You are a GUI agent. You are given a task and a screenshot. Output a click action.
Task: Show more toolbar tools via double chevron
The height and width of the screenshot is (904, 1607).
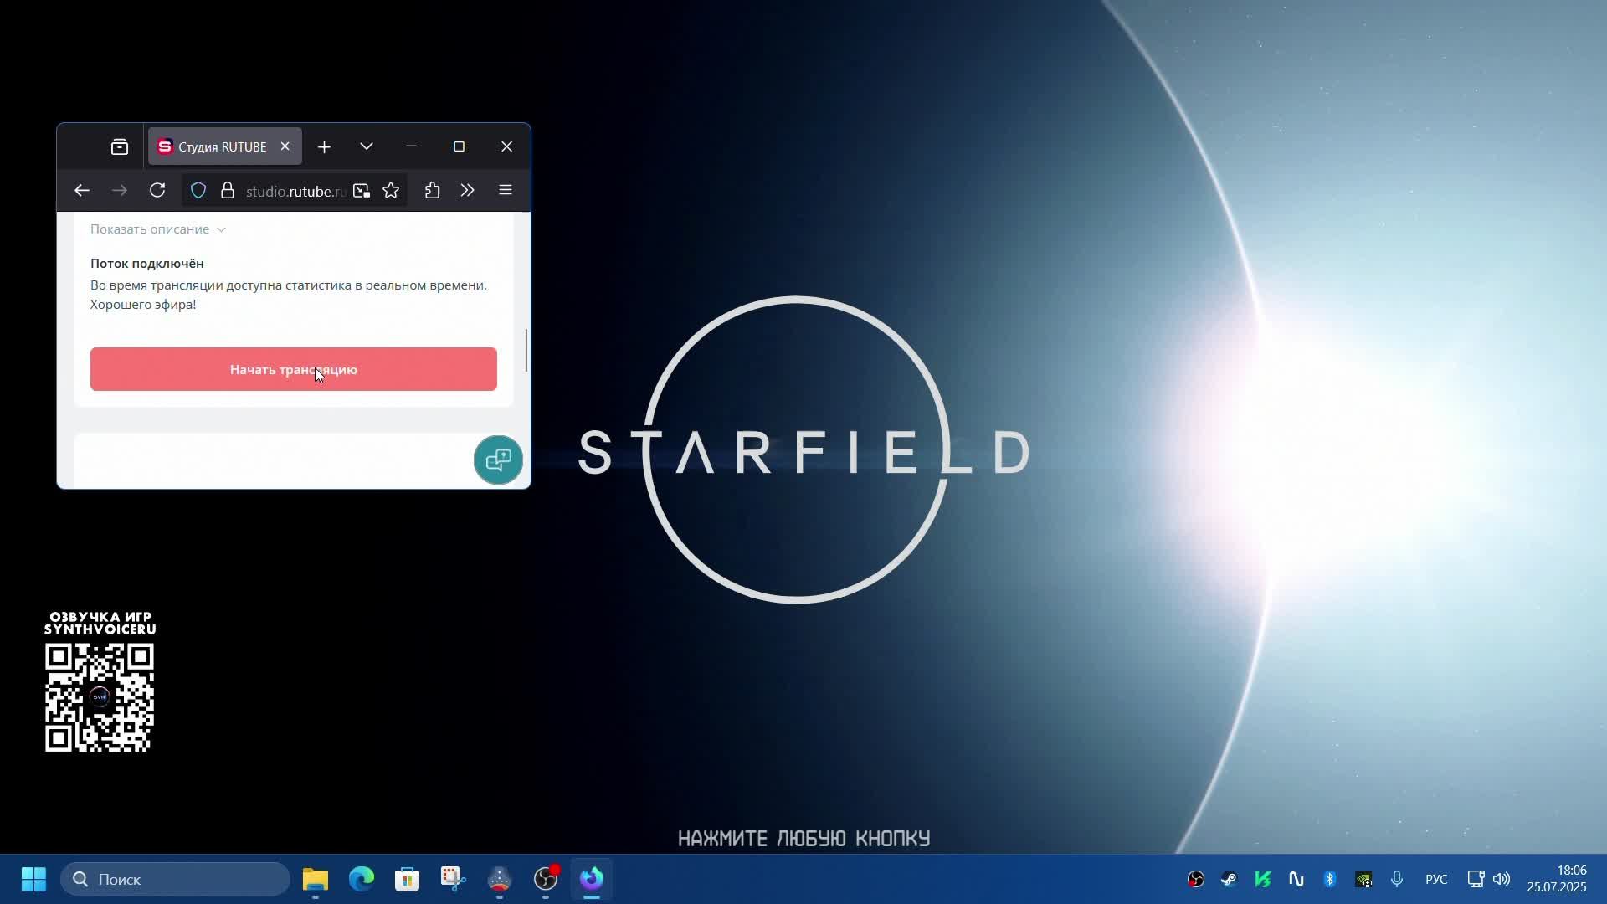pyautogui.click(x=467, y=191)
